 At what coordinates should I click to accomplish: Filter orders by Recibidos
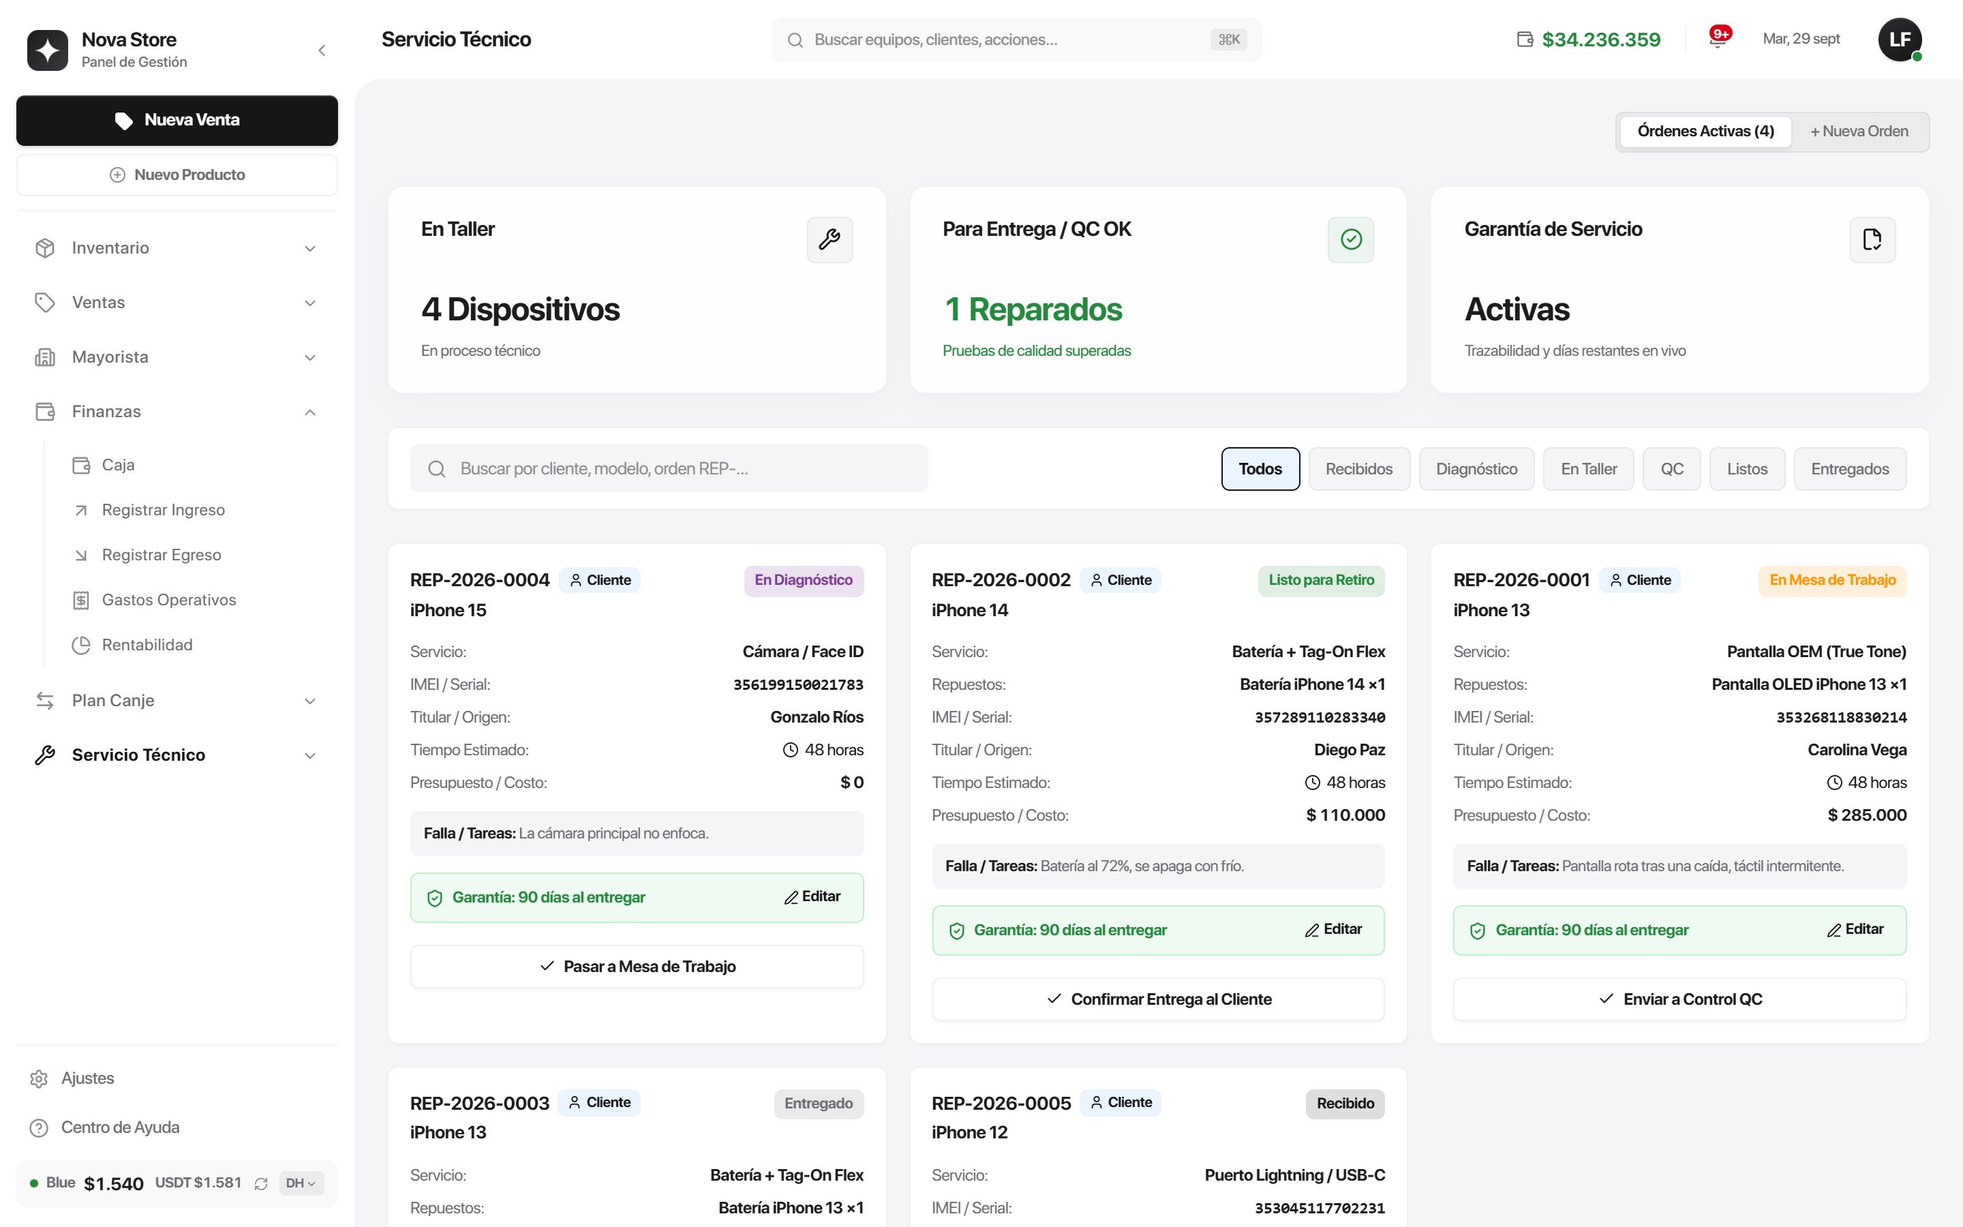tap(1358, 469)
